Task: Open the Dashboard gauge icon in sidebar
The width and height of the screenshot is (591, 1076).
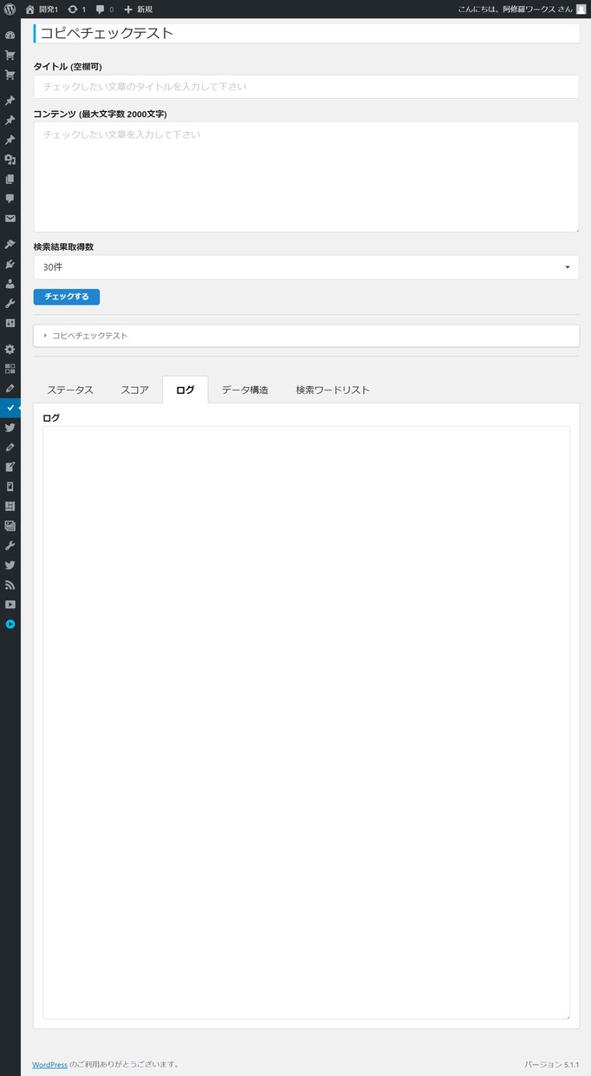Action: coord(10,36)
